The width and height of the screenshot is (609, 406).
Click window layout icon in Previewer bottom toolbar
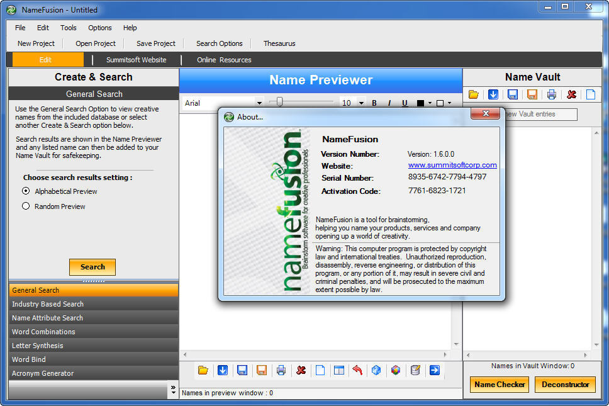point(339,370)
